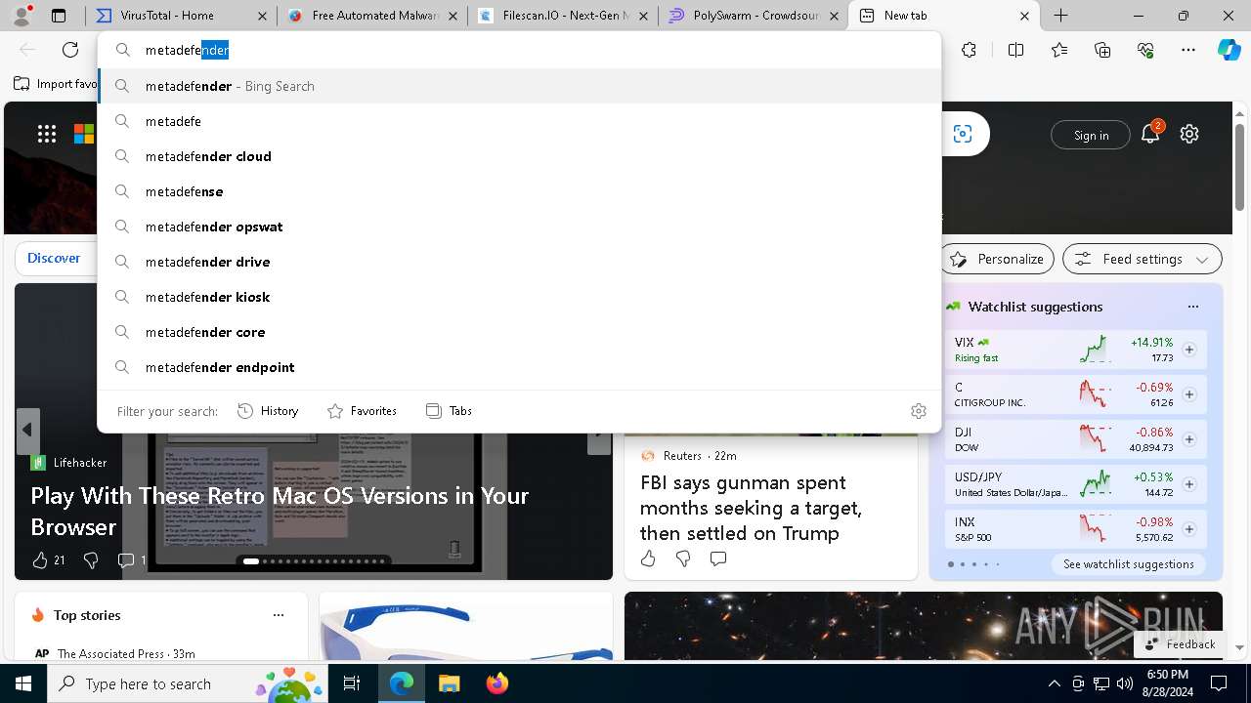Dislike the FBI gunman story

click(x=683, y=558)
